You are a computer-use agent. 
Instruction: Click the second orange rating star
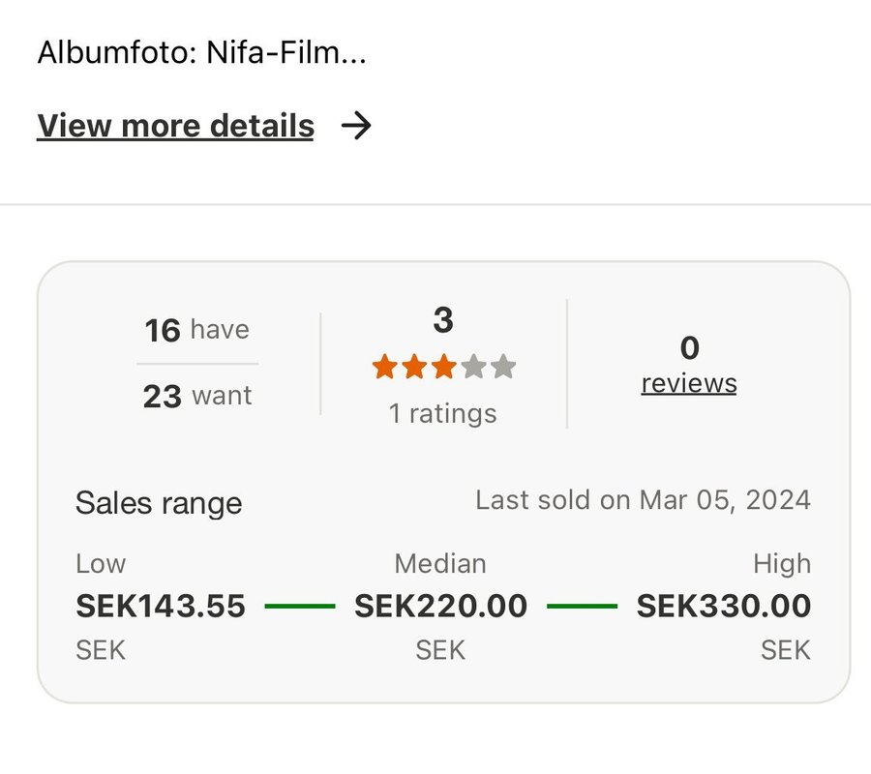point(414,368)
